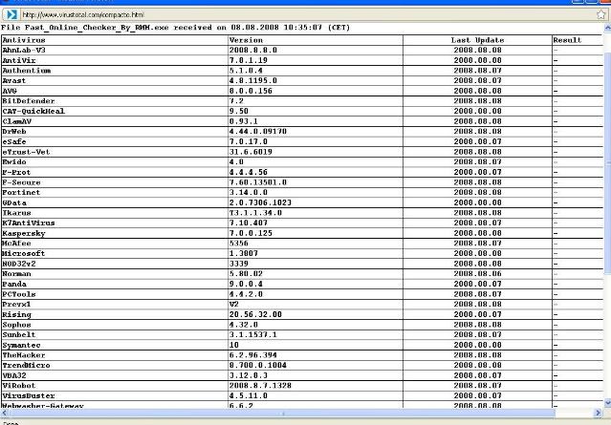
Task: Click the Kaspersky row name
Action: tap(24, 234)
